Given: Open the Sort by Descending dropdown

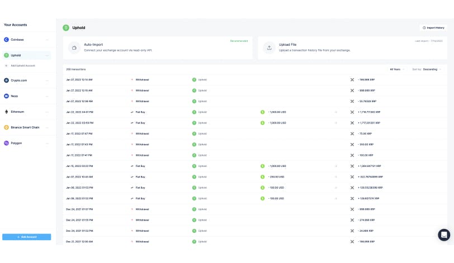Looking at the screenshot, I should tap(427, 69).
